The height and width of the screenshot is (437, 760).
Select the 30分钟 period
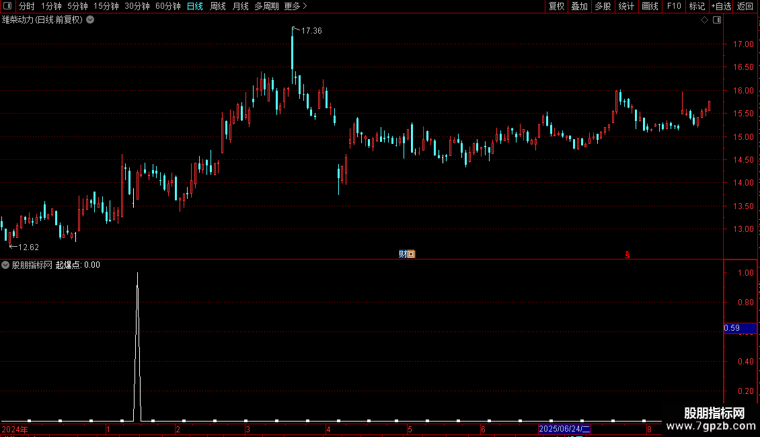point(137,6)
